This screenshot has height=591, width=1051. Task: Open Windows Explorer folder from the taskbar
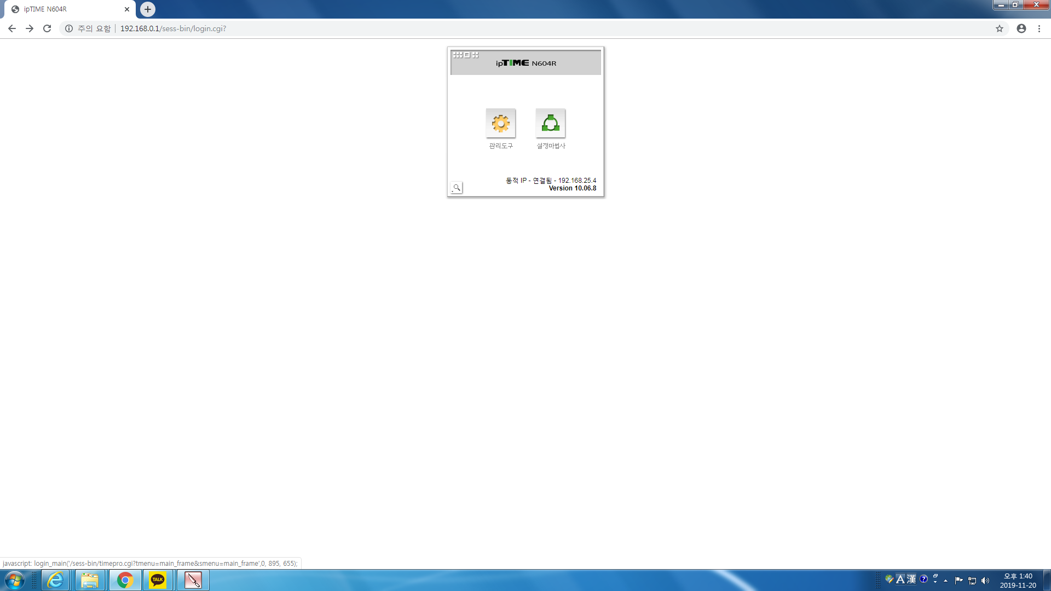(90, 580)
